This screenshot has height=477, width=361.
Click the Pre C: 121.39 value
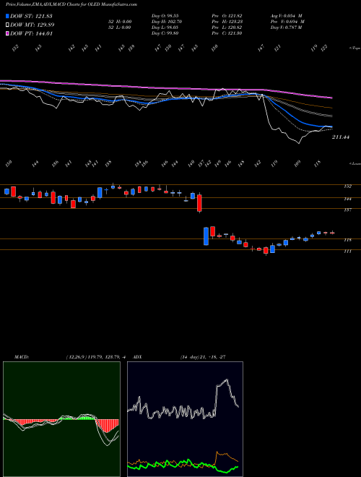coord(227,33)
